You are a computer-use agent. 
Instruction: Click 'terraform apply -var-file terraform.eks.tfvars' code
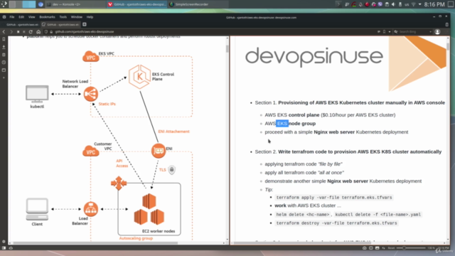[x=334, y=198]
